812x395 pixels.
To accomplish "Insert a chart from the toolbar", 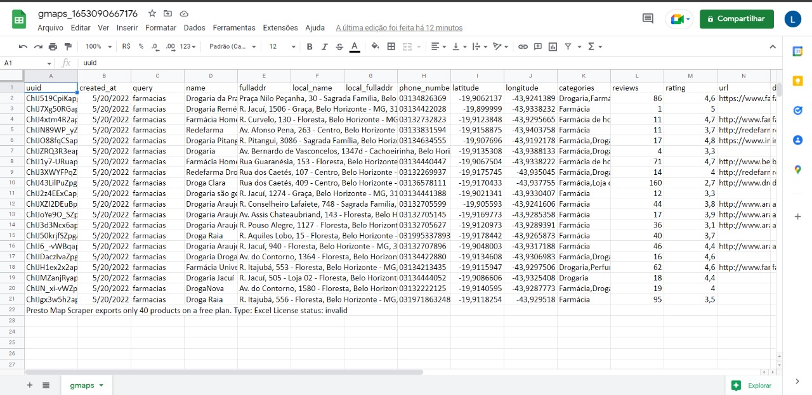I will [553, 46].
